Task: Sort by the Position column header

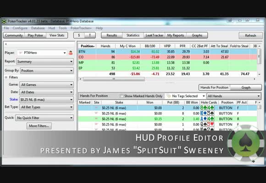Action: [x=87, y=46]
